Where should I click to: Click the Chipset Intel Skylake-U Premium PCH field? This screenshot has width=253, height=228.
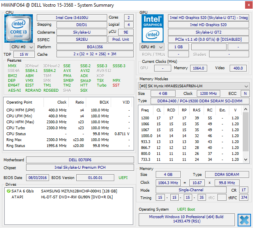tap(80, 168)
